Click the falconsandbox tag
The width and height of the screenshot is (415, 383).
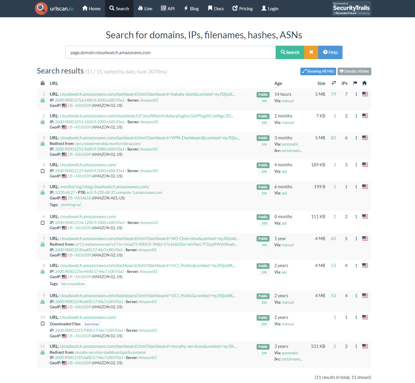[x=73, y=284]
